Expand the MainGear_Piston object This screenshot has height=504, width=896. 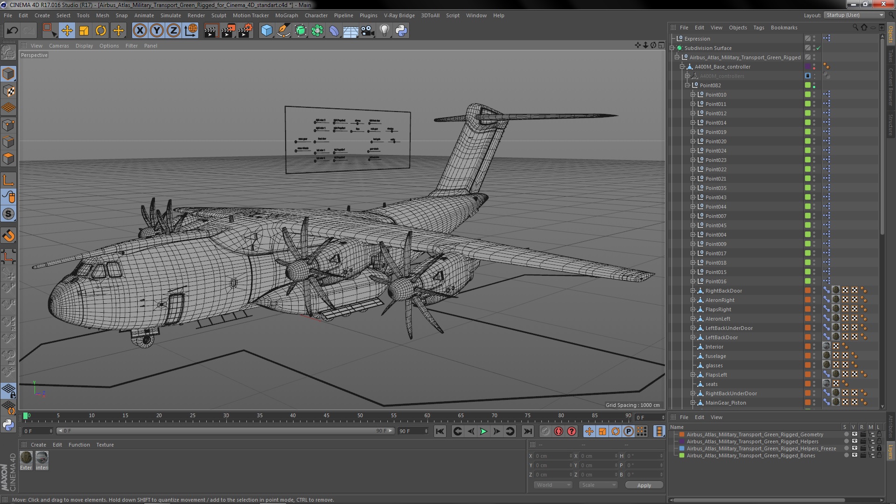[693, 403]
